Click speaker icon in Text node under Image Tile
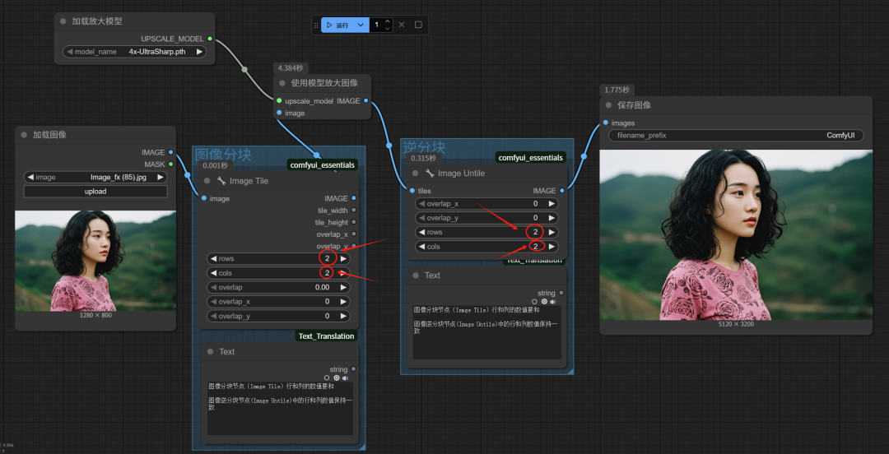The height and width of the screenshot is (454, 889). coord(345,378)
